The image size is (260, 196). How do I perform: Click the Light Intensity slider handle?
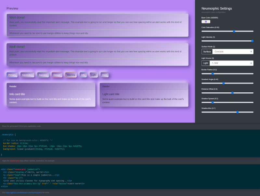(252, 41)
